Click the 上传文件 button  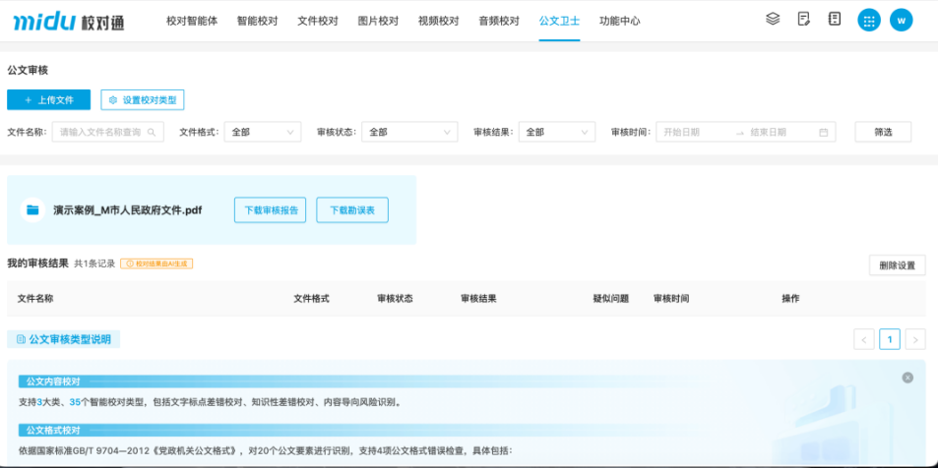click(48, 99)
